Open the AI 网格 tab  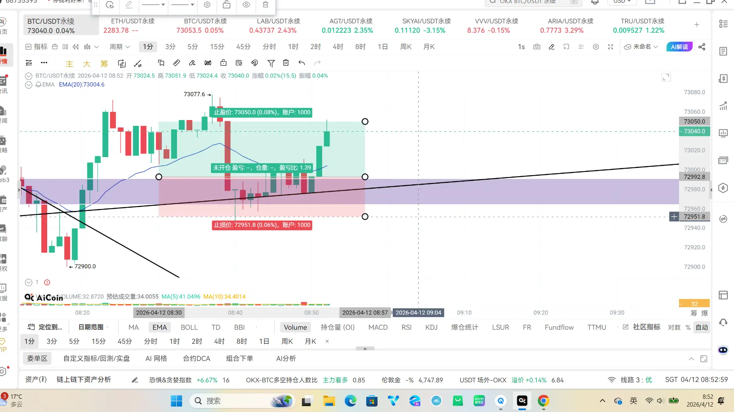156,359
